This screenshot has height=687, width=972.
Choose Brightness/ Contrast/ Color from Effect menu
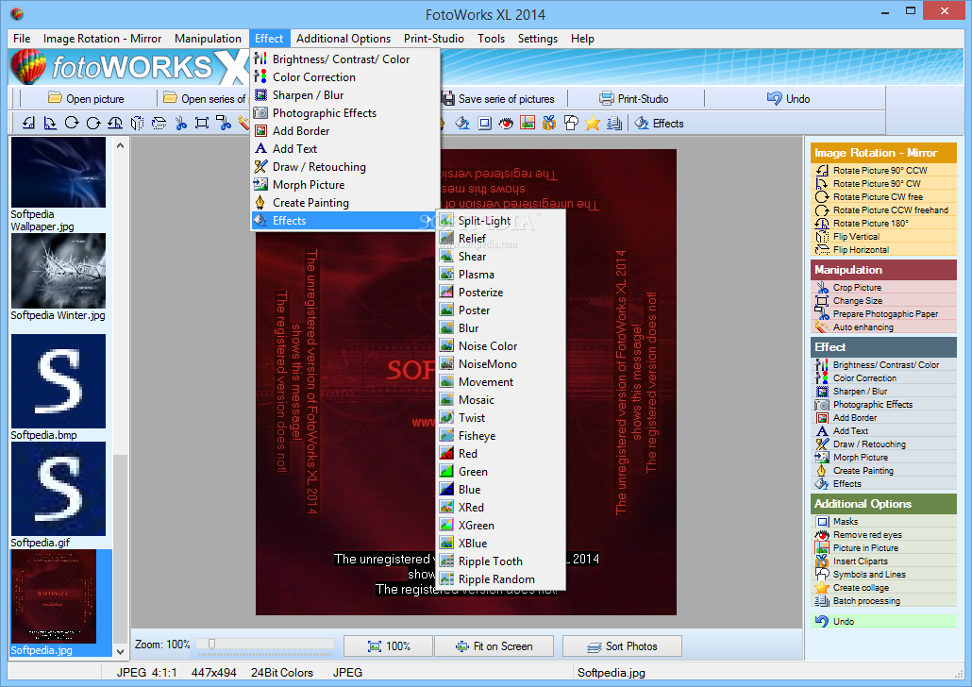pos(345,59)
